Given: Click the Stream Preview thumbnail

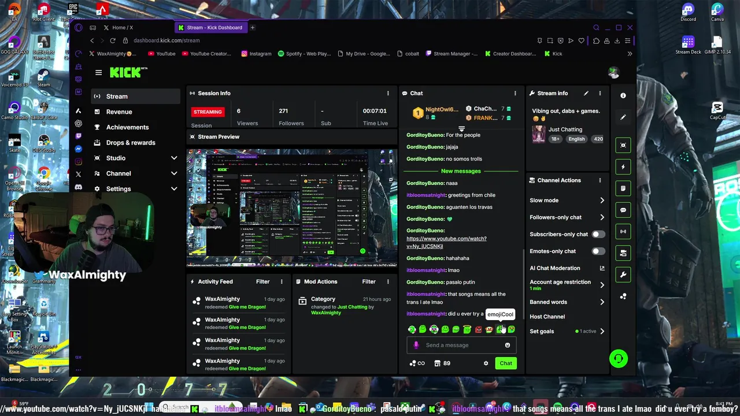Looking at the screenshot, I should (x=292, y=207).
